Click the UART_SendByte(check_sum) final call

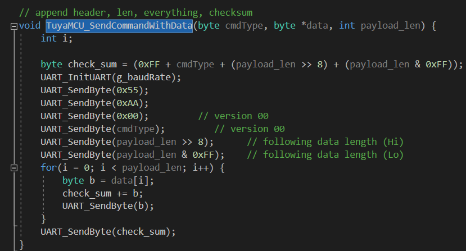pyautogui.click(x=108, y=232)
